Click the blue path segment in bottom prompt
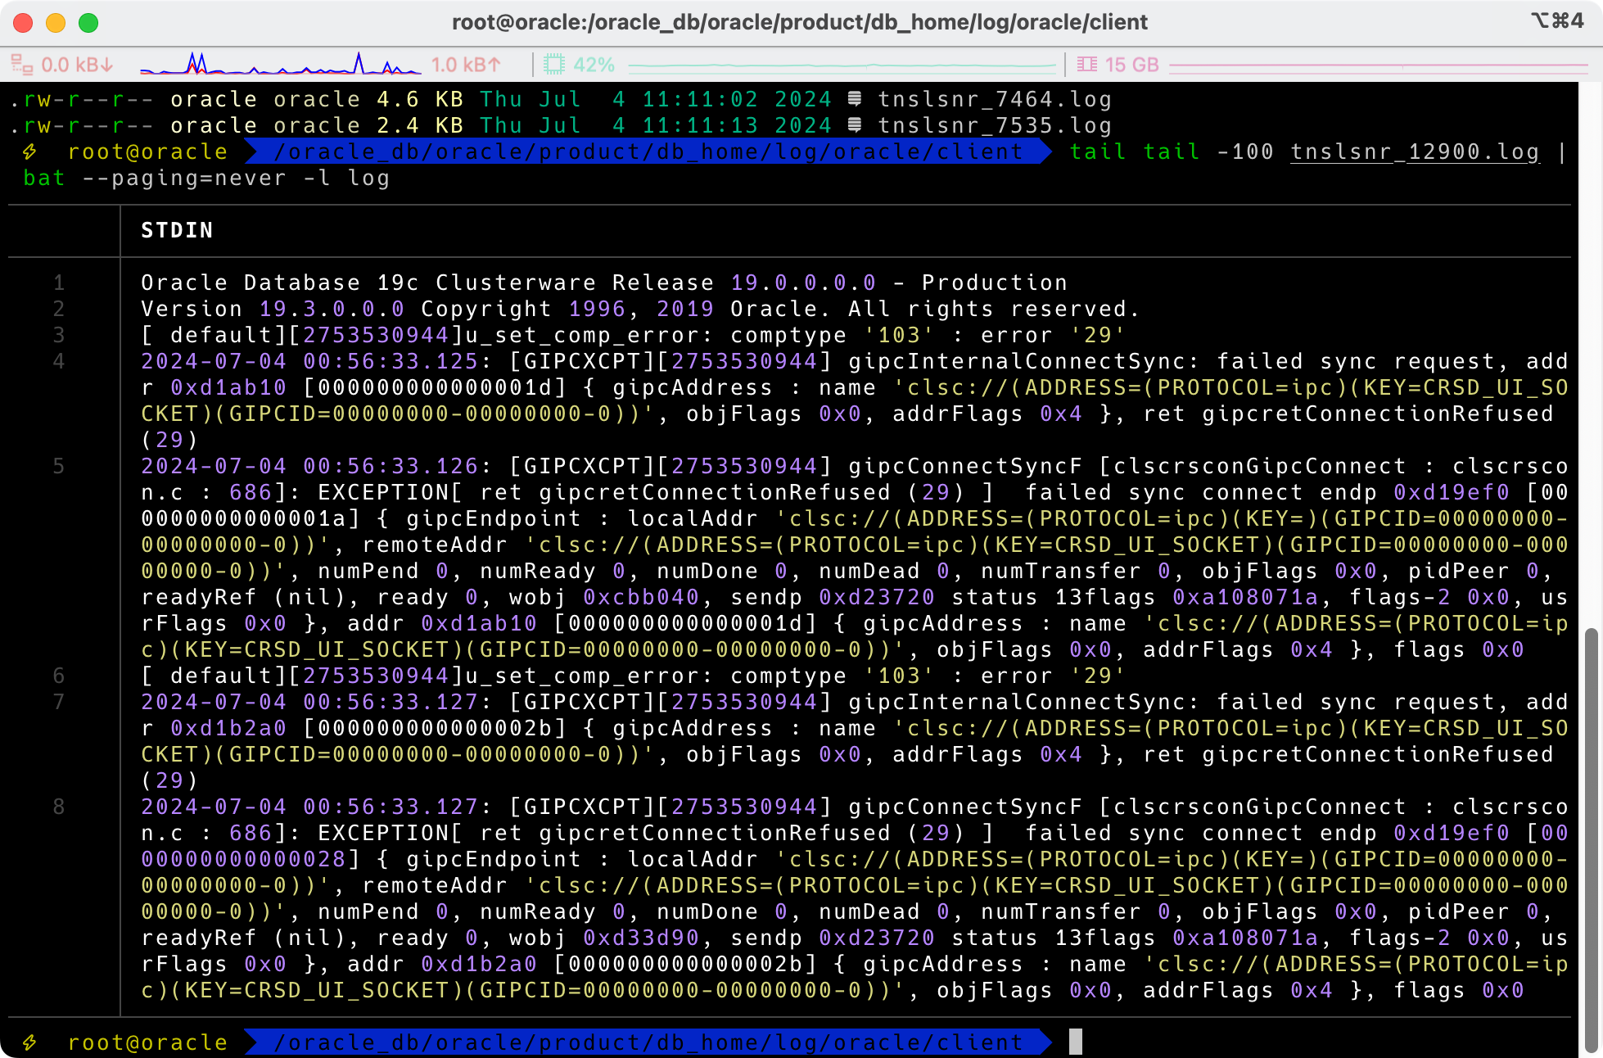 coord(647,1042)
